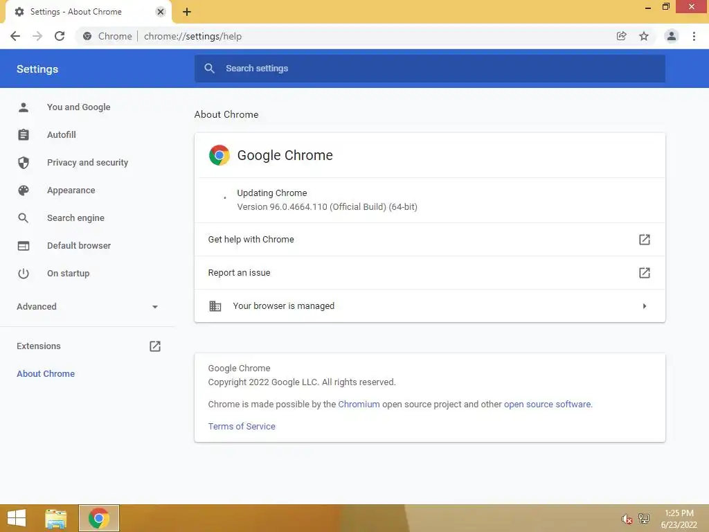Click the clipboard icon beside Autofill
709x532 pixels.
point(24,135)
